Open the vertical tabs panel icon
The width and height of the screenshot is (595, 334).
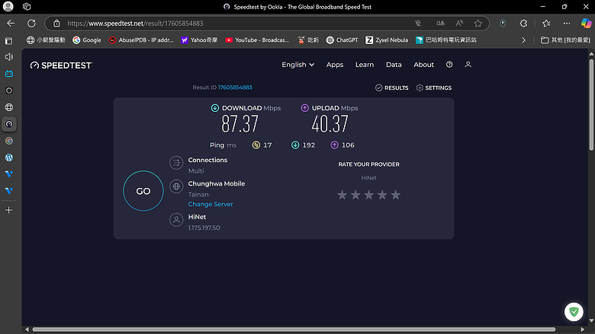click(8, 40)
